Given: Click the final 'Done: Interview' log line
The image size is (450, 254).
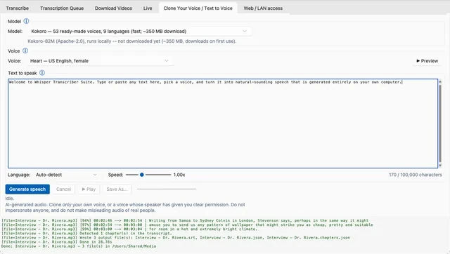Looking at the screenshot, I should (x=79, y=246).
